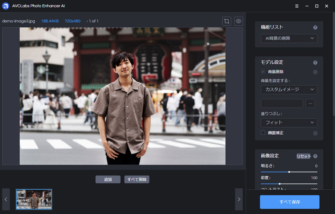This screenshot has width=335, height=214.
Task: Click the '1 of 1' counter text
Action: click(93, 21)
